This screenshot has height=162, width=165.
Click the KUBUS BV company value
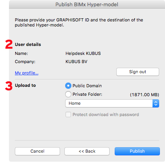pyautogui.click(x=76, y=62)
